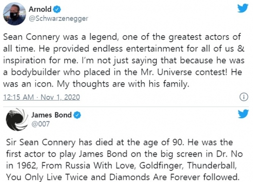
Task: Click "Sean Connery was a legend" text
Action: pos(60,37)
